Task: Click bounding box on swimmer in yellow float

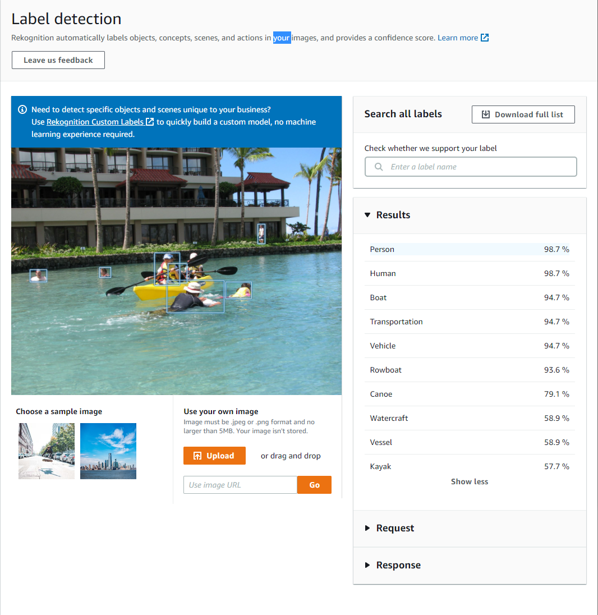Action: pos(238,291)
